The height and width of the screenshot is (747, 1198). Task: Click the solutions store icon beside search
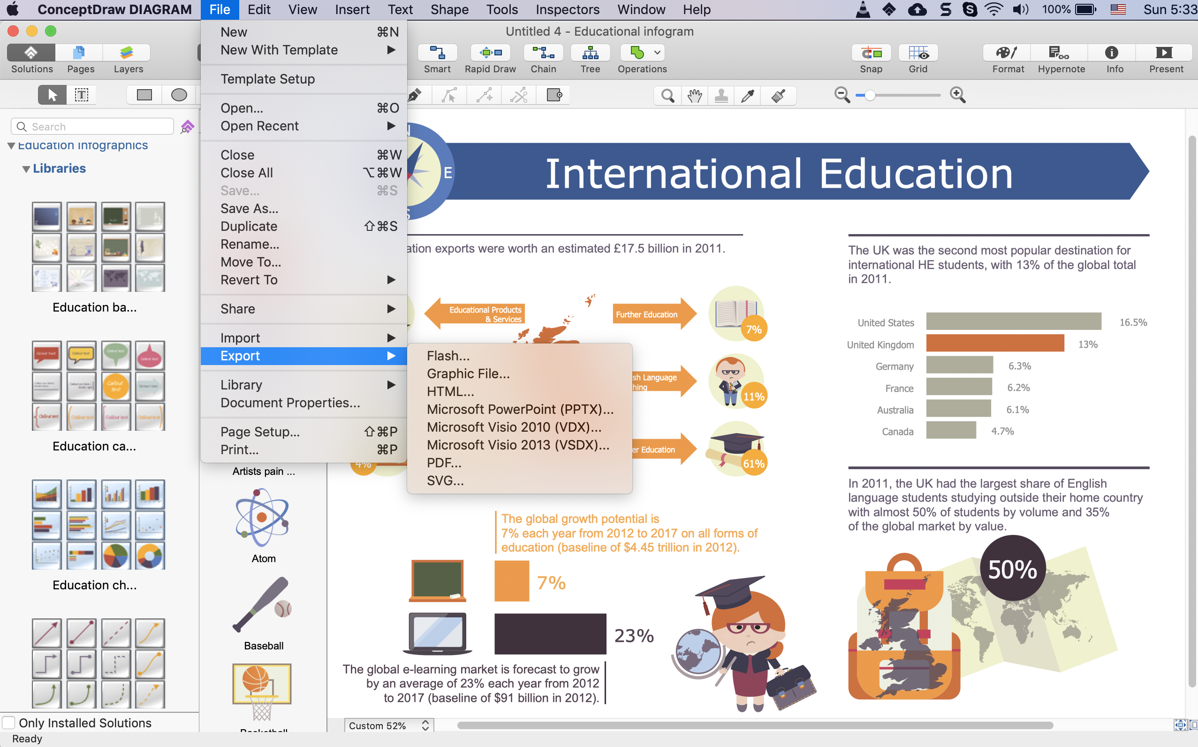coord(187,127)
